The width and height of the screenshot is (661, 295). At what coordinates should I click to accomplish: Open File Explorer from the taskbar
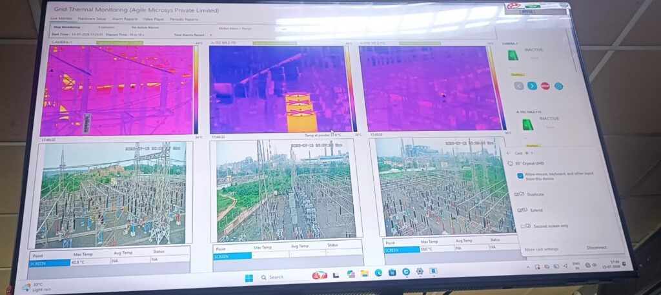[x=363, y=274]
